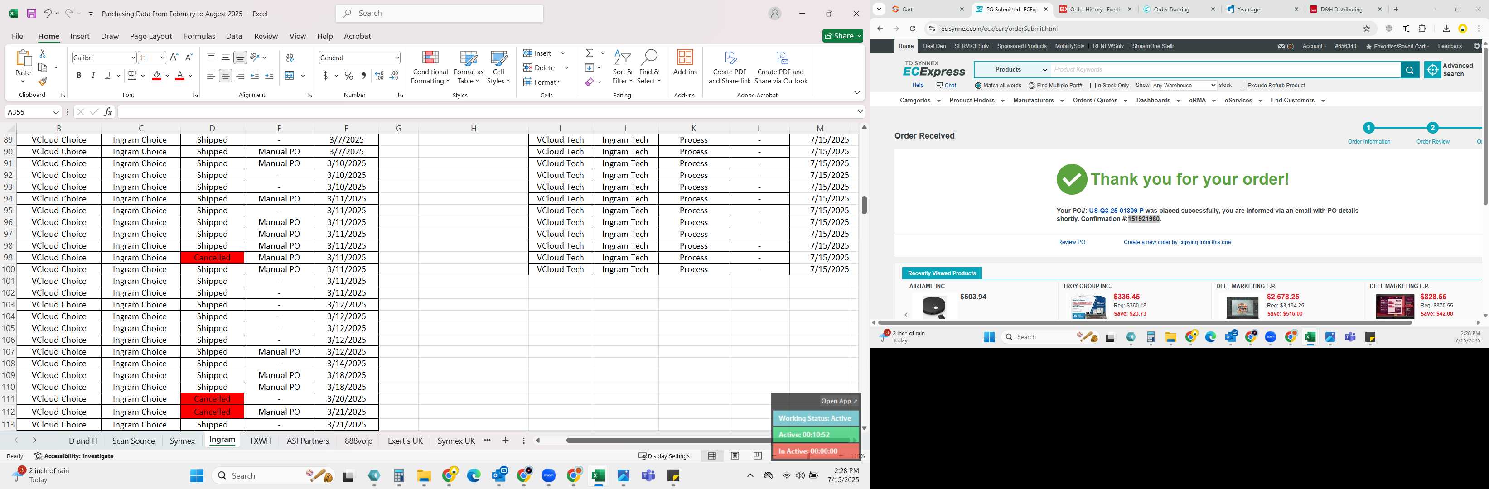Select Find Multiple Part# radio button
Screen dimensions: 1489x489
(1032, 86)
